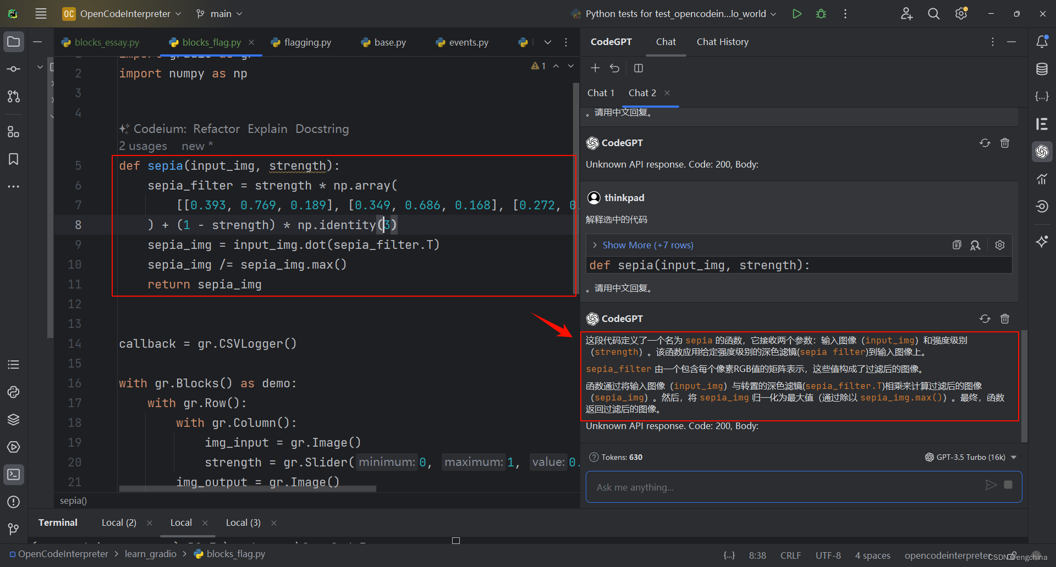
Task: Switch to blocks_essay.py tab
Action: click(101, 42)
